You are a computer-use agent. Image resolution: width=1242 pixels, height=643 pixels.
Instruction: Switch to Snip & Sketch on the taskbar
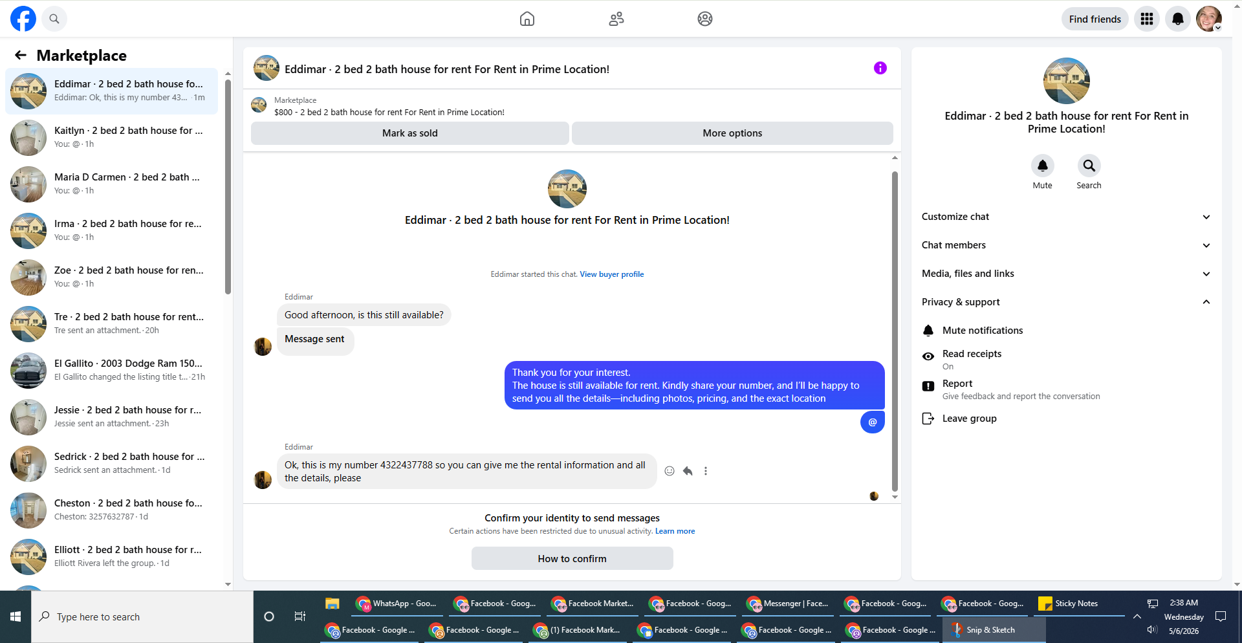[994, 630]
